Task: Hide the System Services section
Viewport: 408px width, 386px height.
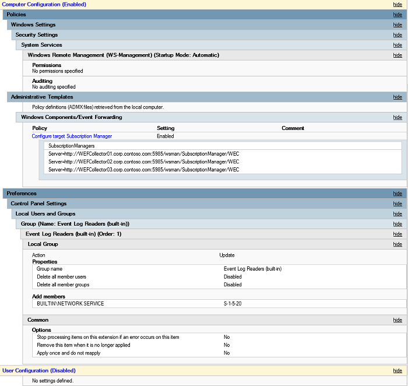Action: tap(397, 45)
